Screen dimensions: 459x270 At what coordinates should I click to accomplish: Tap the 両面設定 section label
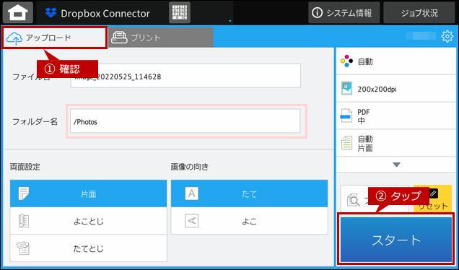tap(25, 167)
